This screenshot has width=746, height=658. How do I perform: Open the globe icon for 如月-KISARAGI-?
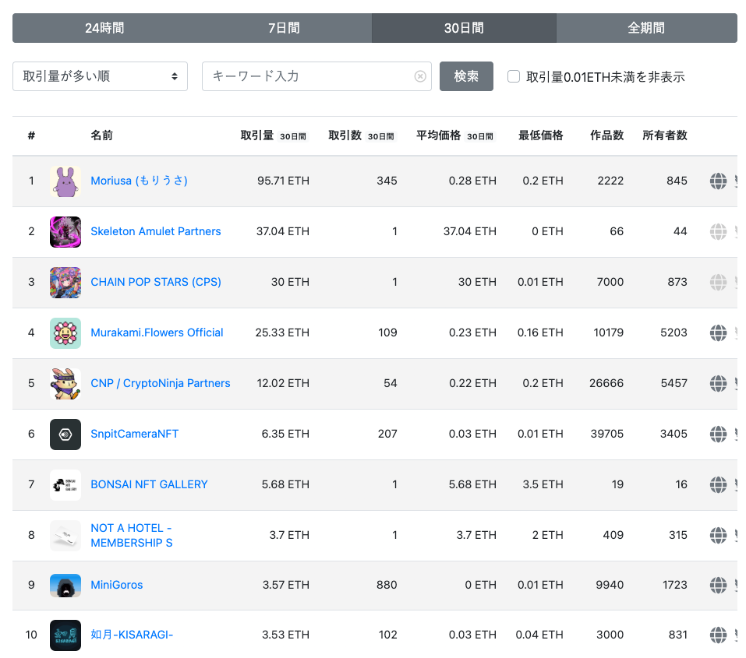tap(718, 635)
